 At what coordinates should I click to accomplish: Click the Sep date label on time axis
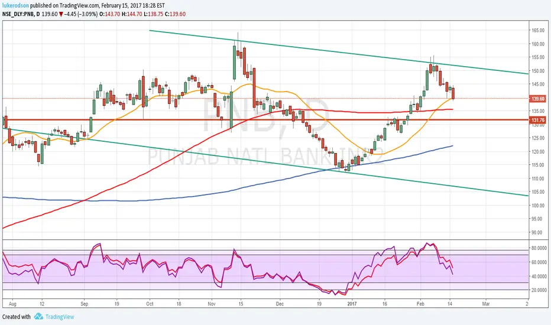pos(85,304)
